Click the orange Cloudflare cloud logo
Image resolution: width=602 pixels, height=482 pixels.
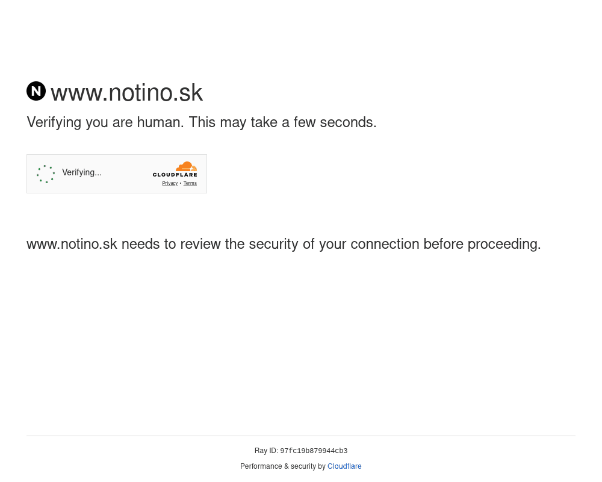pyautogui.click(x=187, y=166)
